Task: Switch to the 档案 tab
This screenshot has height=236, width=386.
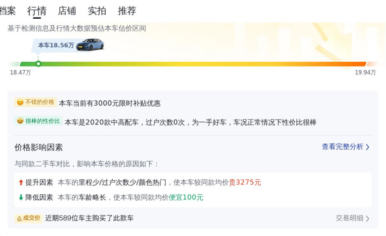Action: click(x=8, y=11)
